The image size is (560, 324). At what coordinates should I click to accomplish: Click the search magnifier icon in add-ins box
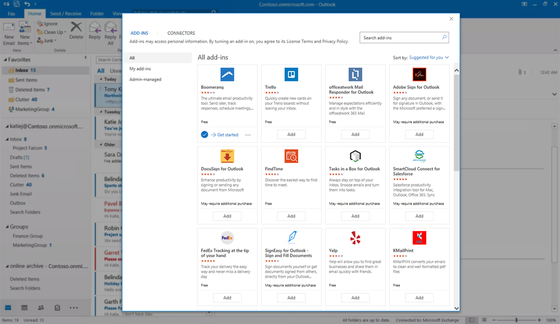tap(444, 37)
